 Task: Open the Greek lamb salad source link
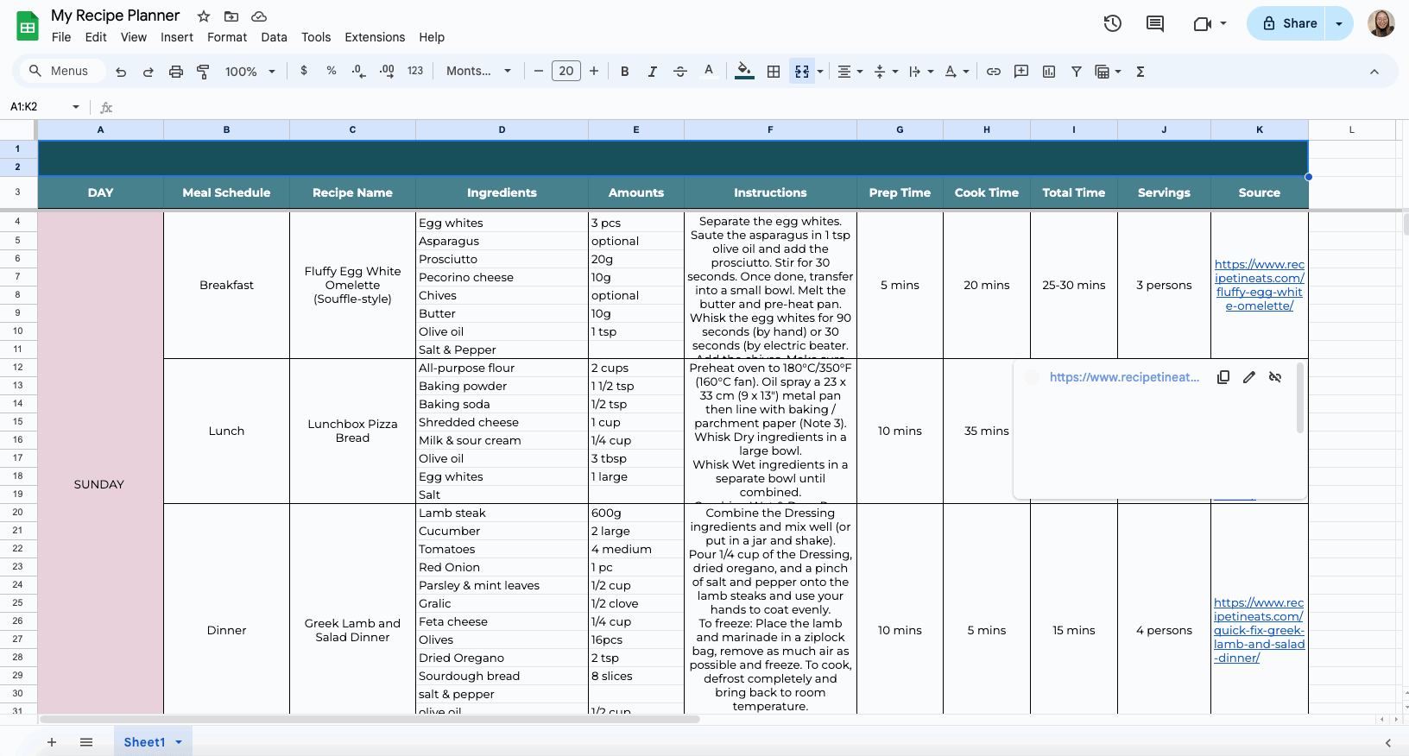[1259, 630]
